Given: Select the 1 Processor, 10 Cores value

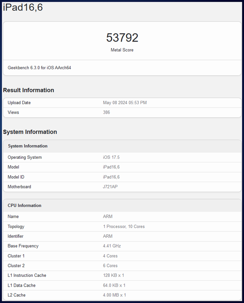Looking at the screenshot, I should click(124, 227).
